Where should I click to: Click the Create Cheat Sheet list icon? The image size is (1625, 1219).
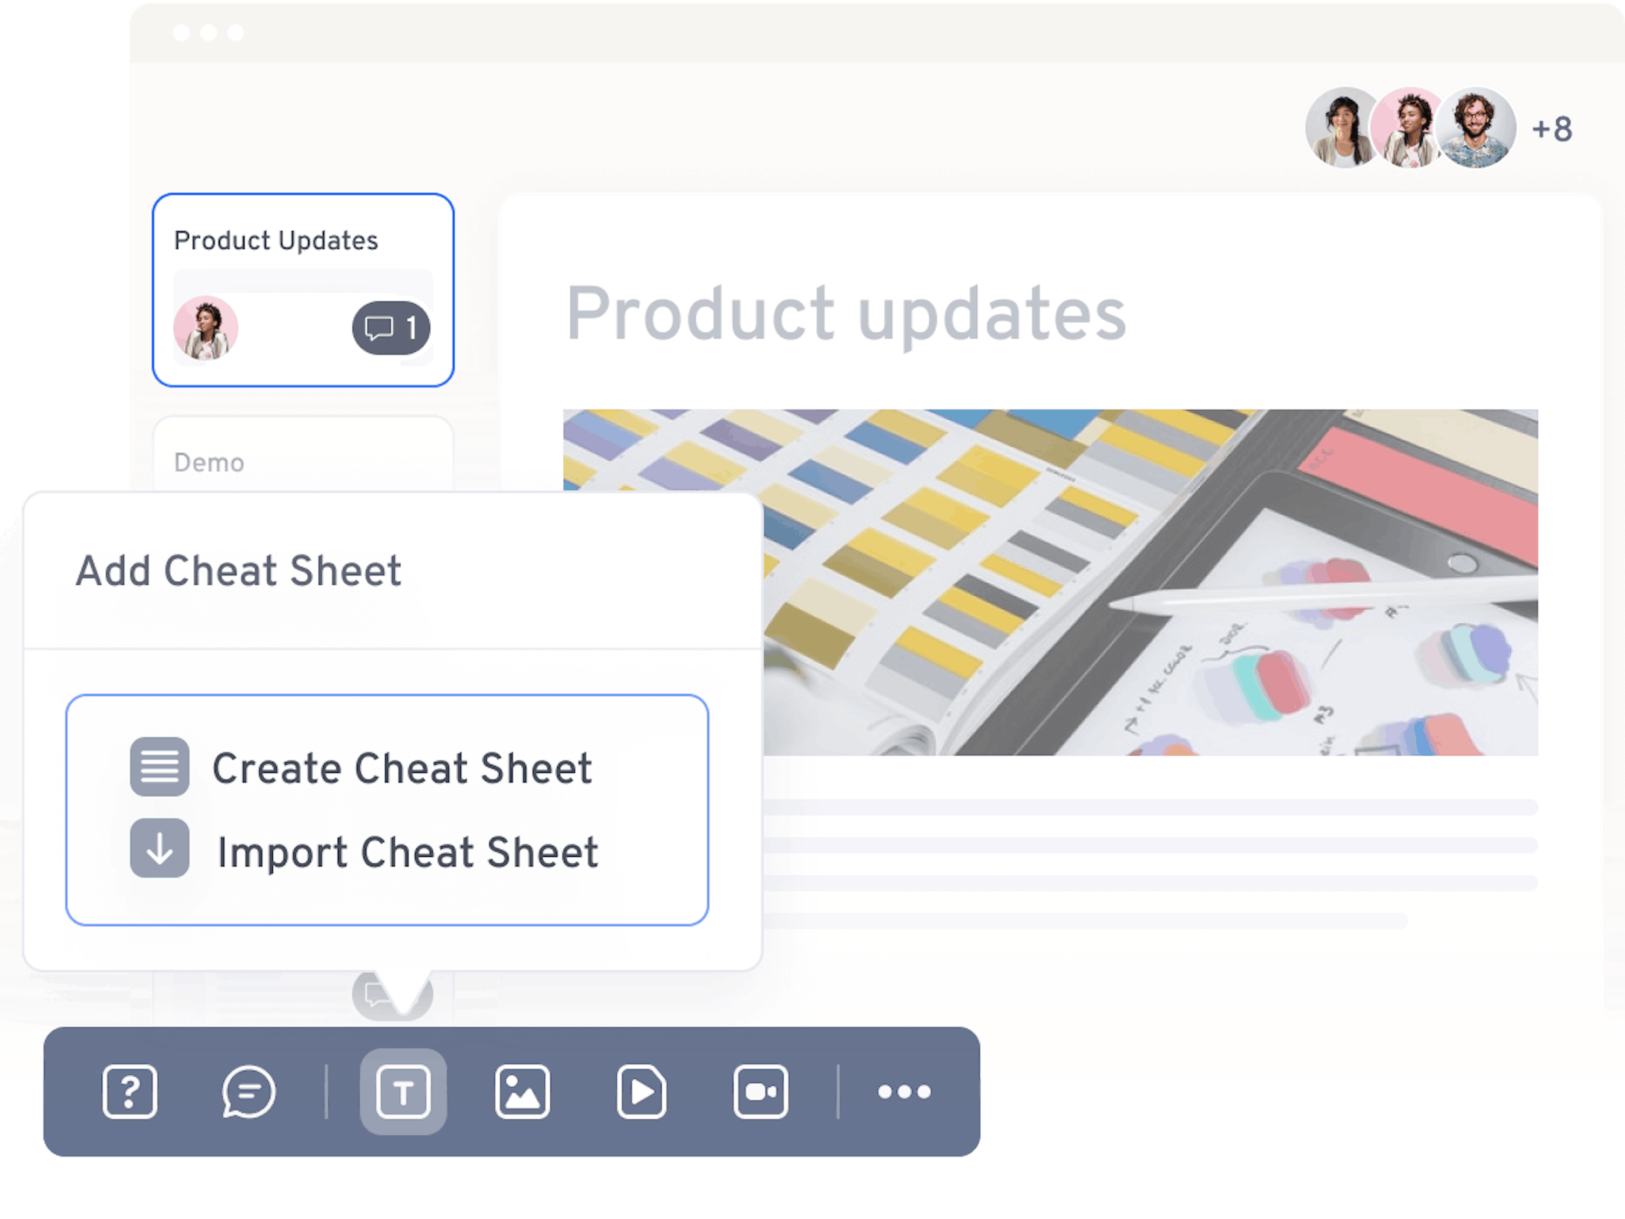point(159,766)
